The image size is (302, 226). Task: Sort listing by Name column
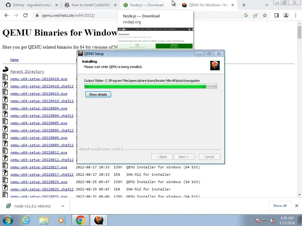point(14,60)
